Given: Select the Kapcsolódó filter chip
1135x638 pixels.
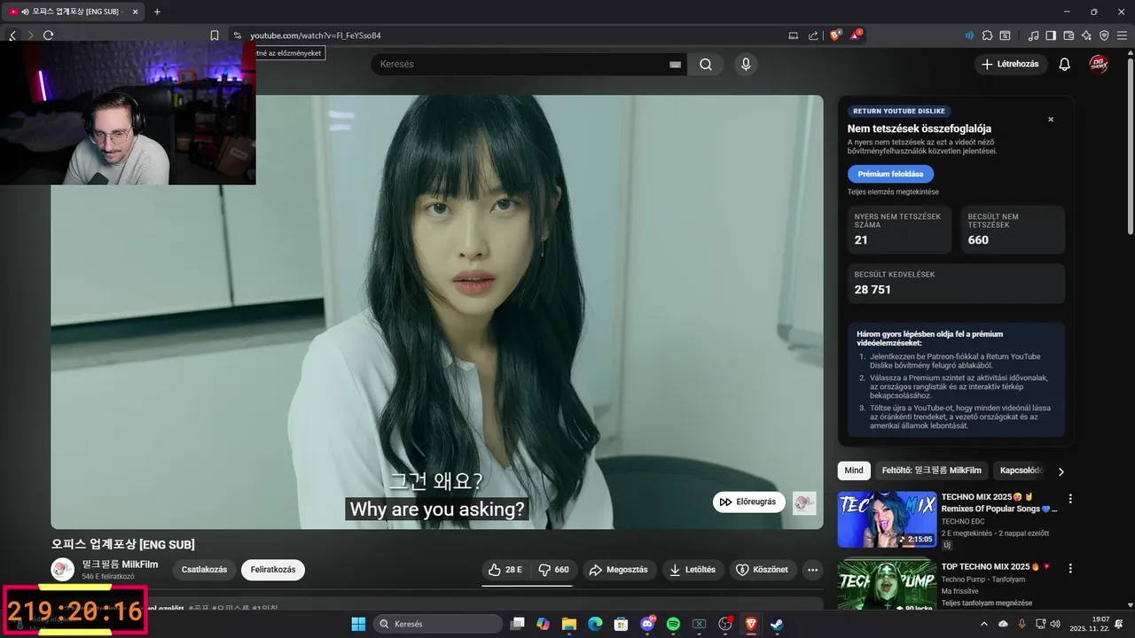Looking at the screenshot, I should 1021,471.
